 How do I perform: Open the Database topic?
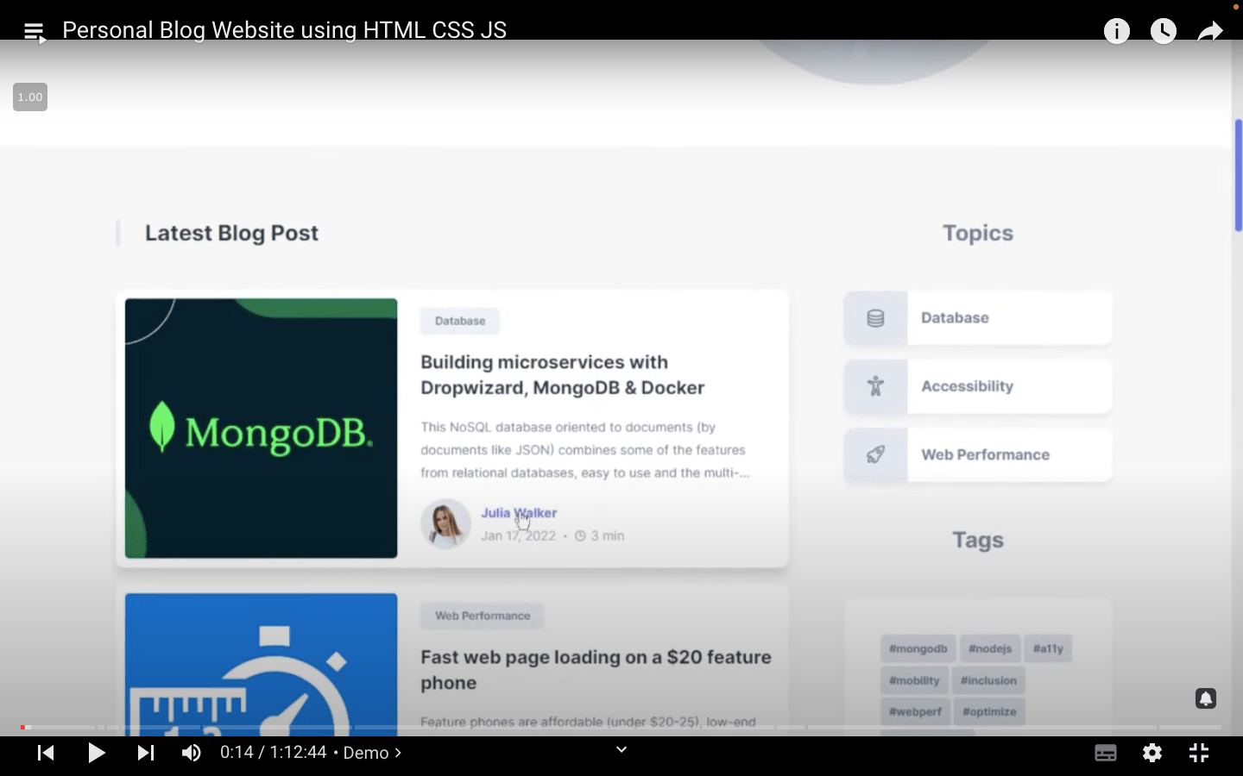coord(978,318)
